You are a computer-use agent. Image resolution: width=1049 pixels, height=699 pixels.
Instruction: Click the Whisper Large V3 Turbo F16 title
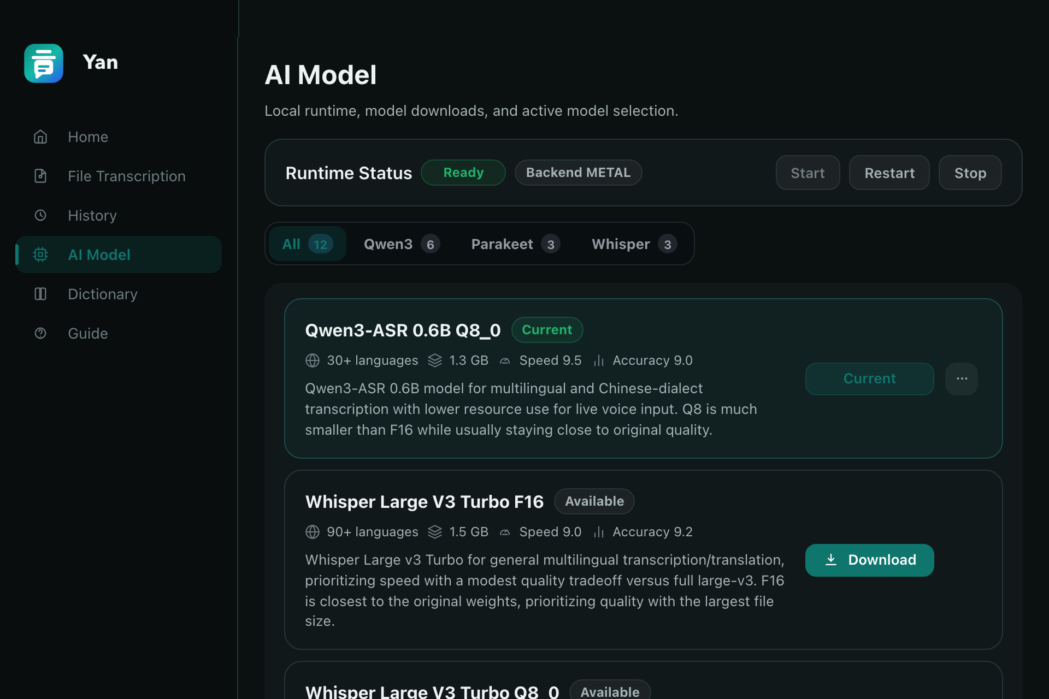425,502
